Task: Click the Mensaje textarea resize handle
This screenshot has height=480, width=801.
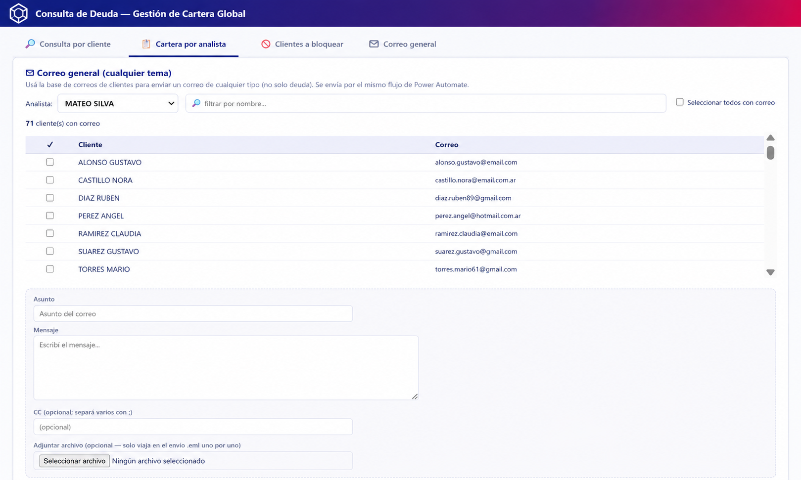Action: click(x=415, y=396)
